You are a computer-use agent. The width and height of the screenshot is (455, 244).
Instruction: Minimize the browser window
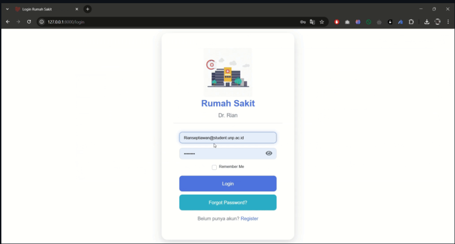pos(421,9)
